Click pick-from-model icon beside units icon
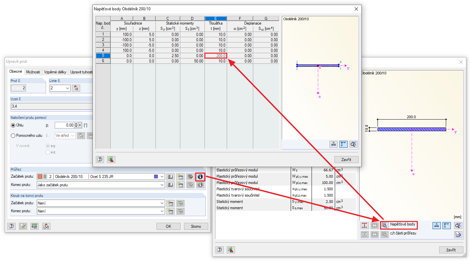The image size is (471, 262). (46, 226)
